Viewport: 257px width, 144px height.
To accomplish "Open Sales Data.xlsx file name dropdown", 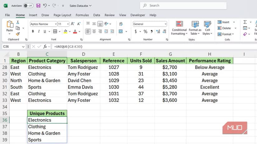I will pos(80,6).
